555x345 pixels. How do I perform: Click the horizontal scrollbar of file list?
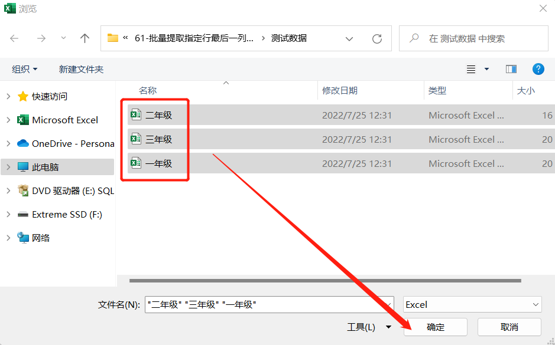325,281
